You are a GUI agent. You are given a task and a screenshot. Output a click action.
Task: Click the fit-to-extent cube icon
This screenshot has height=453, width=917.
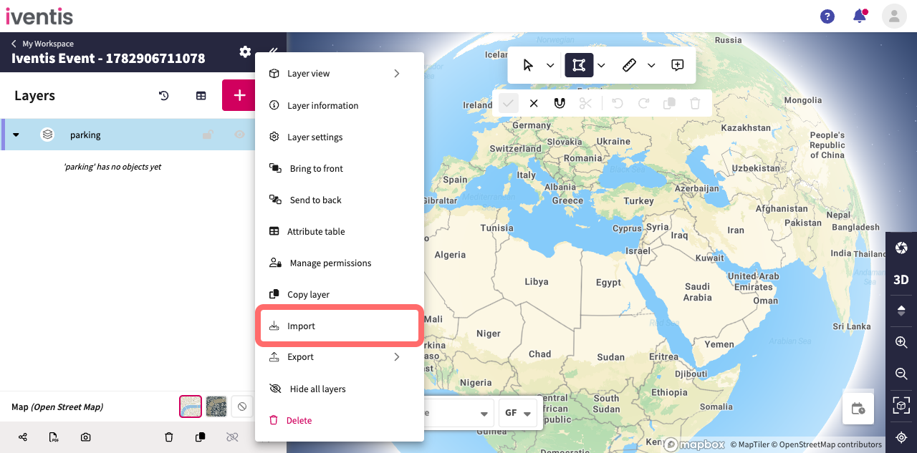(x=901, y=405)
